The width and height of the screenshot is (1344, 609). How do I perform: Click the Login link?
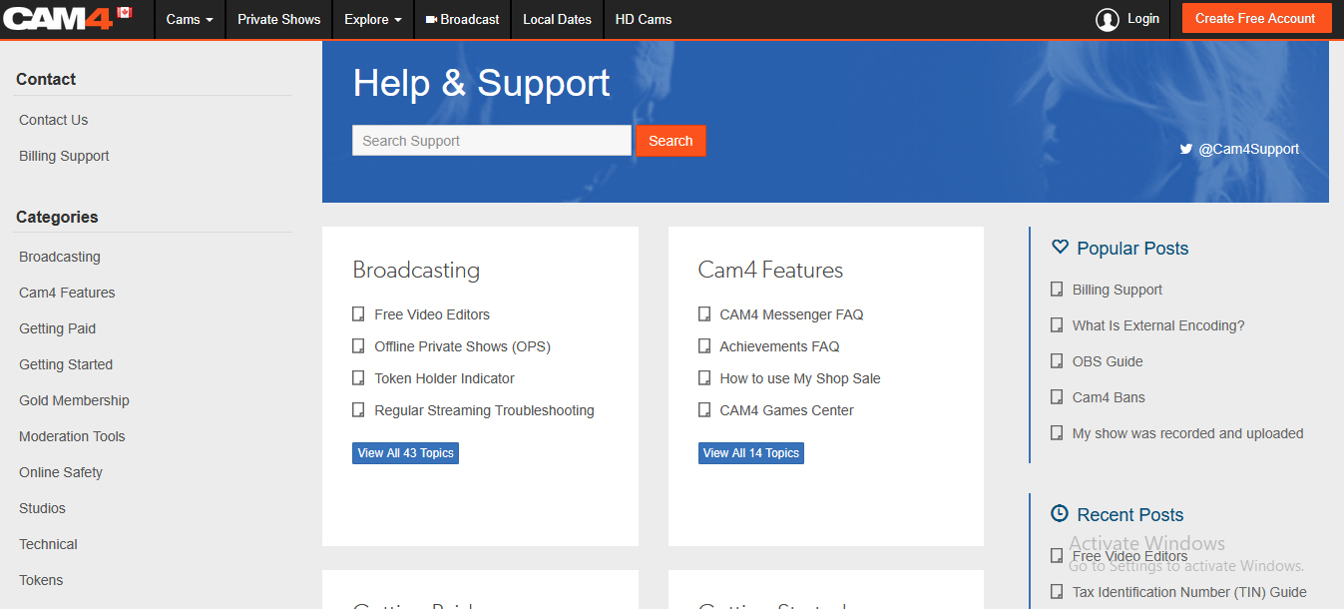click(x=1143, y=19)
